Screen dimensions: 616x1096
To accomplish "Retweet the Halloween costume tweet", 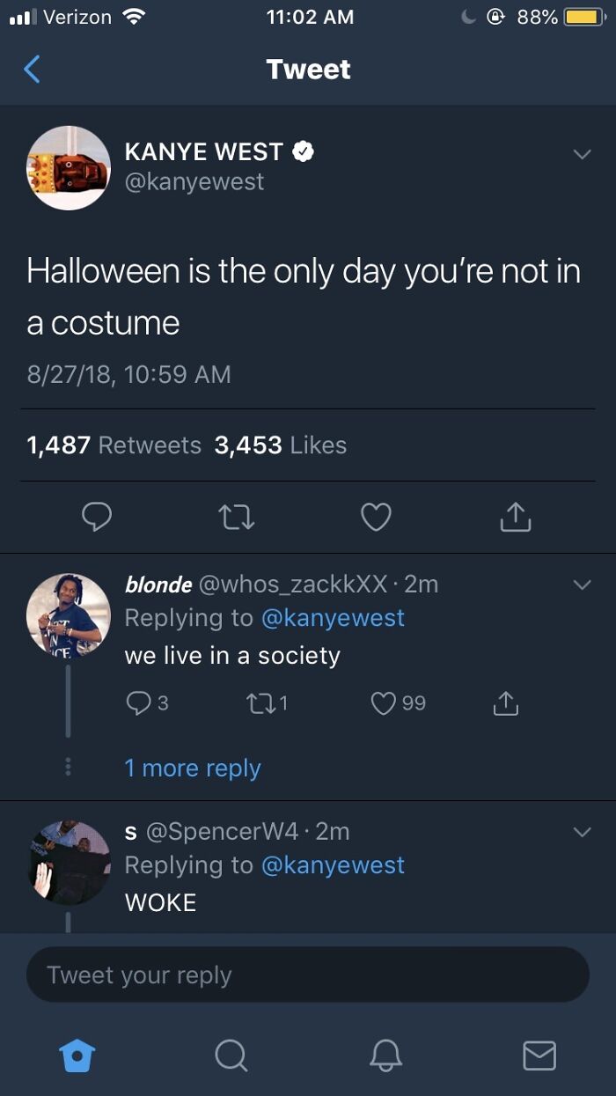I will point(236,517).
